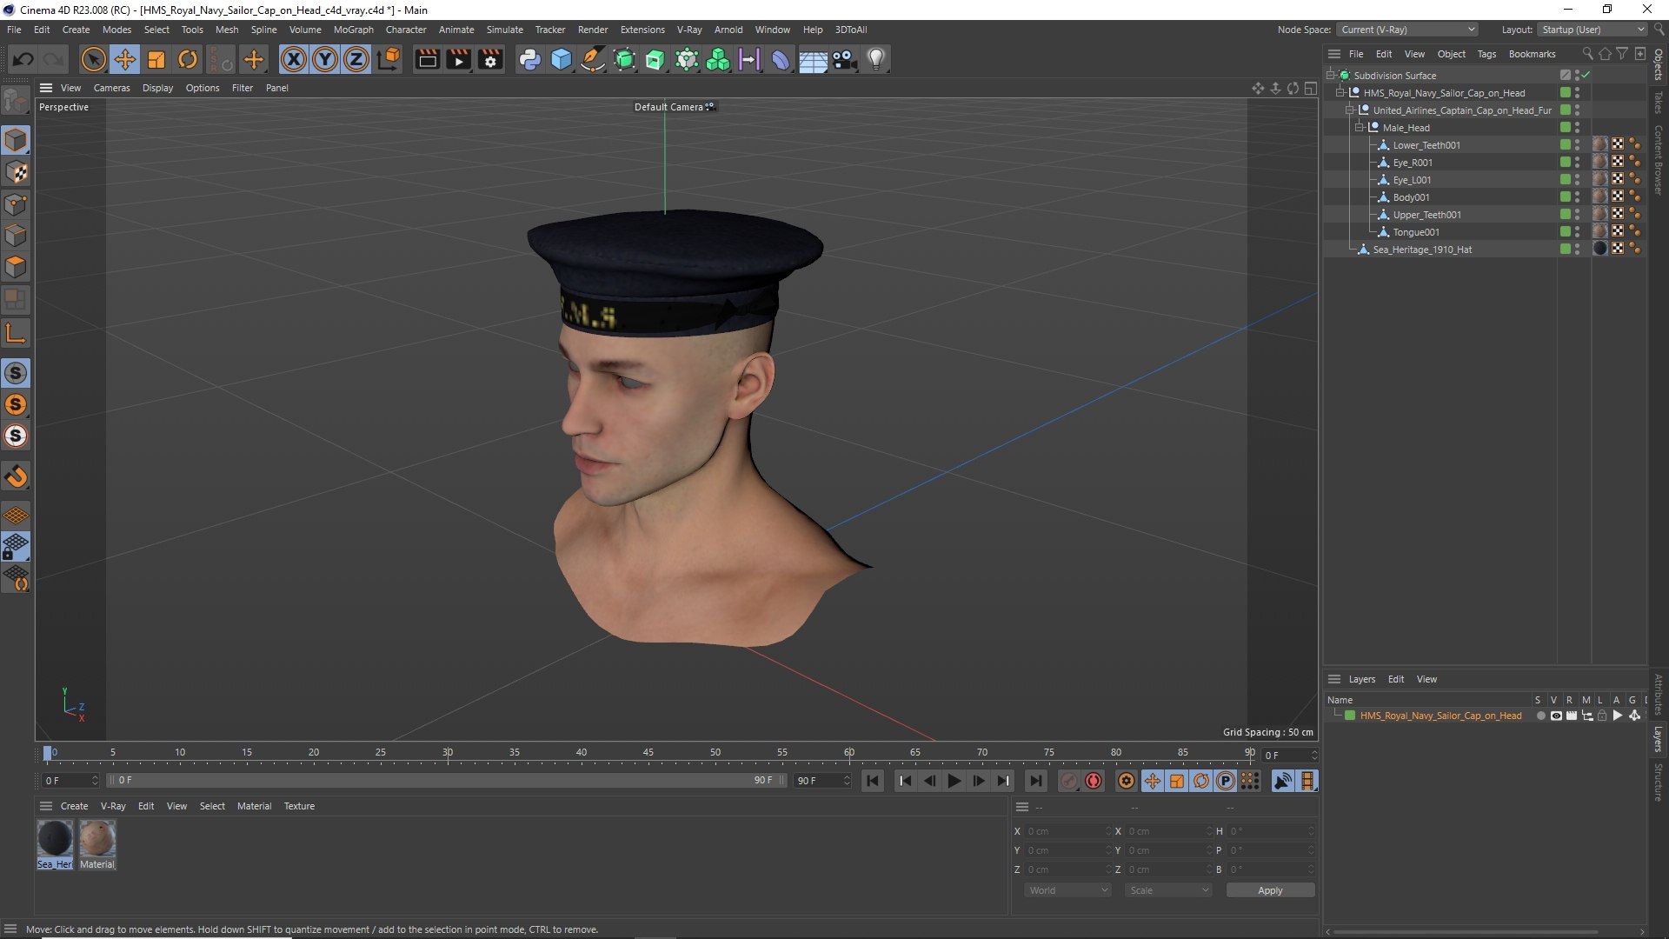Image resolution: width=1669 pixels, height=939 pixels.
Task: Open the viewport Cameras menu
Action: 111,88
